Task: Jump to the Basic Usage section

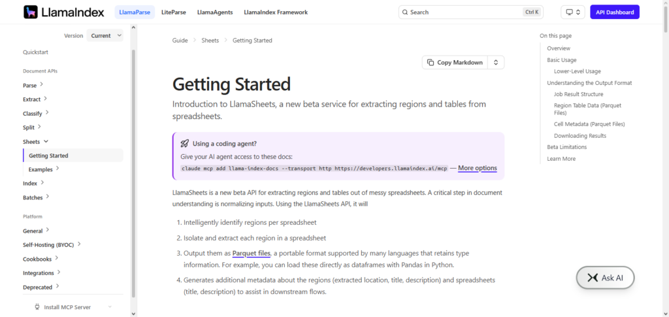Action: pos(561,60)
